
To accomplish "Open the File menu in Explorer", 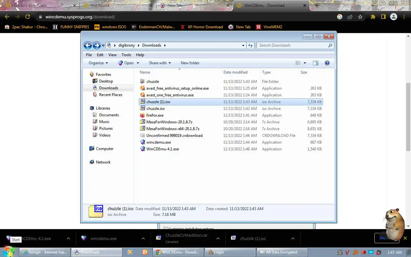I will point(89,55).
